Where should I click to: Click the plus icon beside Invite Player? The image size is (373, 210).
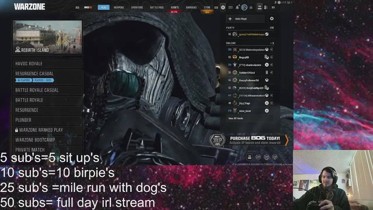(230, 19)
